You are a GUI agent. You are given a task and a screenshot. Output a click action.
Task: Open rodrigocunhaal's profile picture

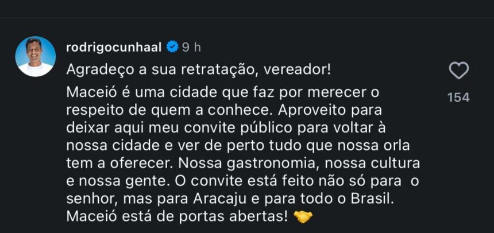click(36, 56)
